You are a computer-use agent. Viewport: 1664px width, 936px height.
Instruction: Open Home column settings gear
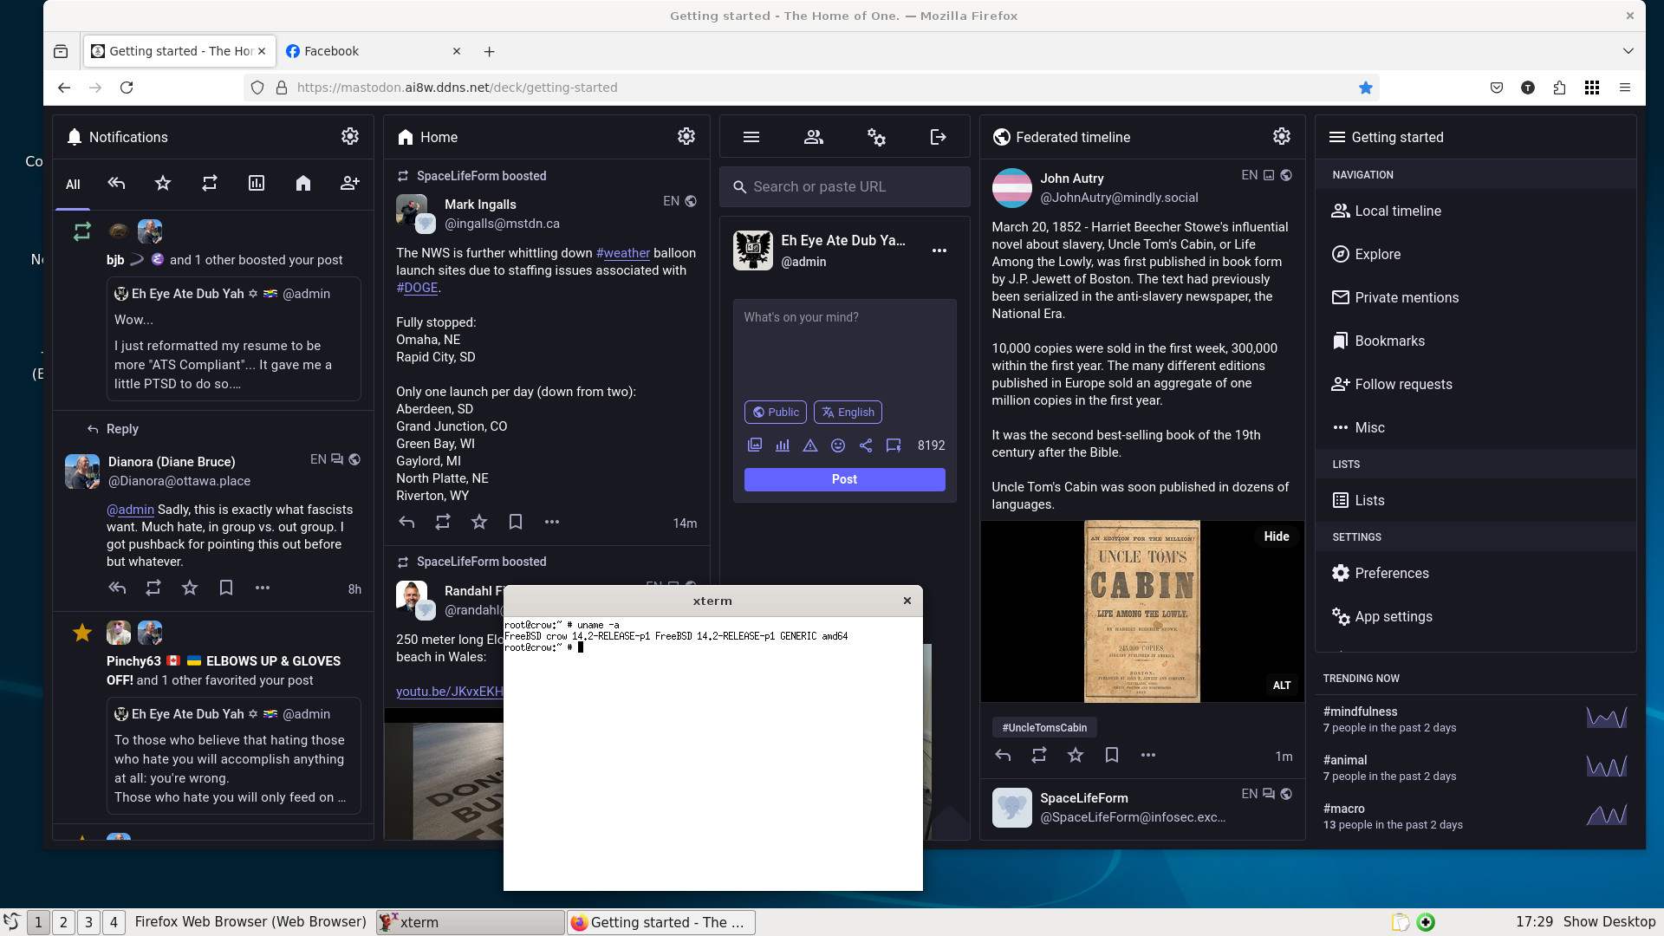click(686, 136)
